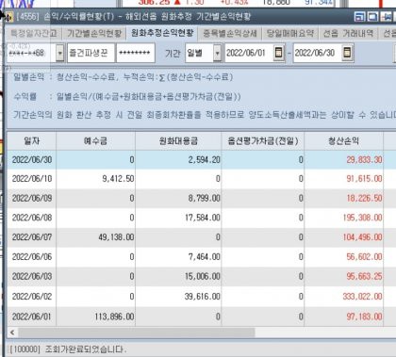Screen dimensions: 396x357
Task: Click the 옵션평가차금(전일) column header
Action: point(263,141)
